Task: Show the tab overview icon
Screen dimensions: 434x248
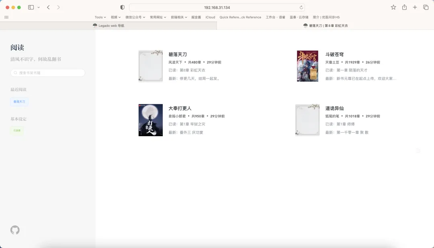Action: [x=426, y=8]
